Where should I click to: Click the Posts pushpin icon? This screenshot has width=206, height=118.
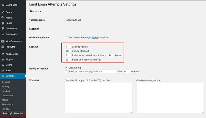point(3,12)
